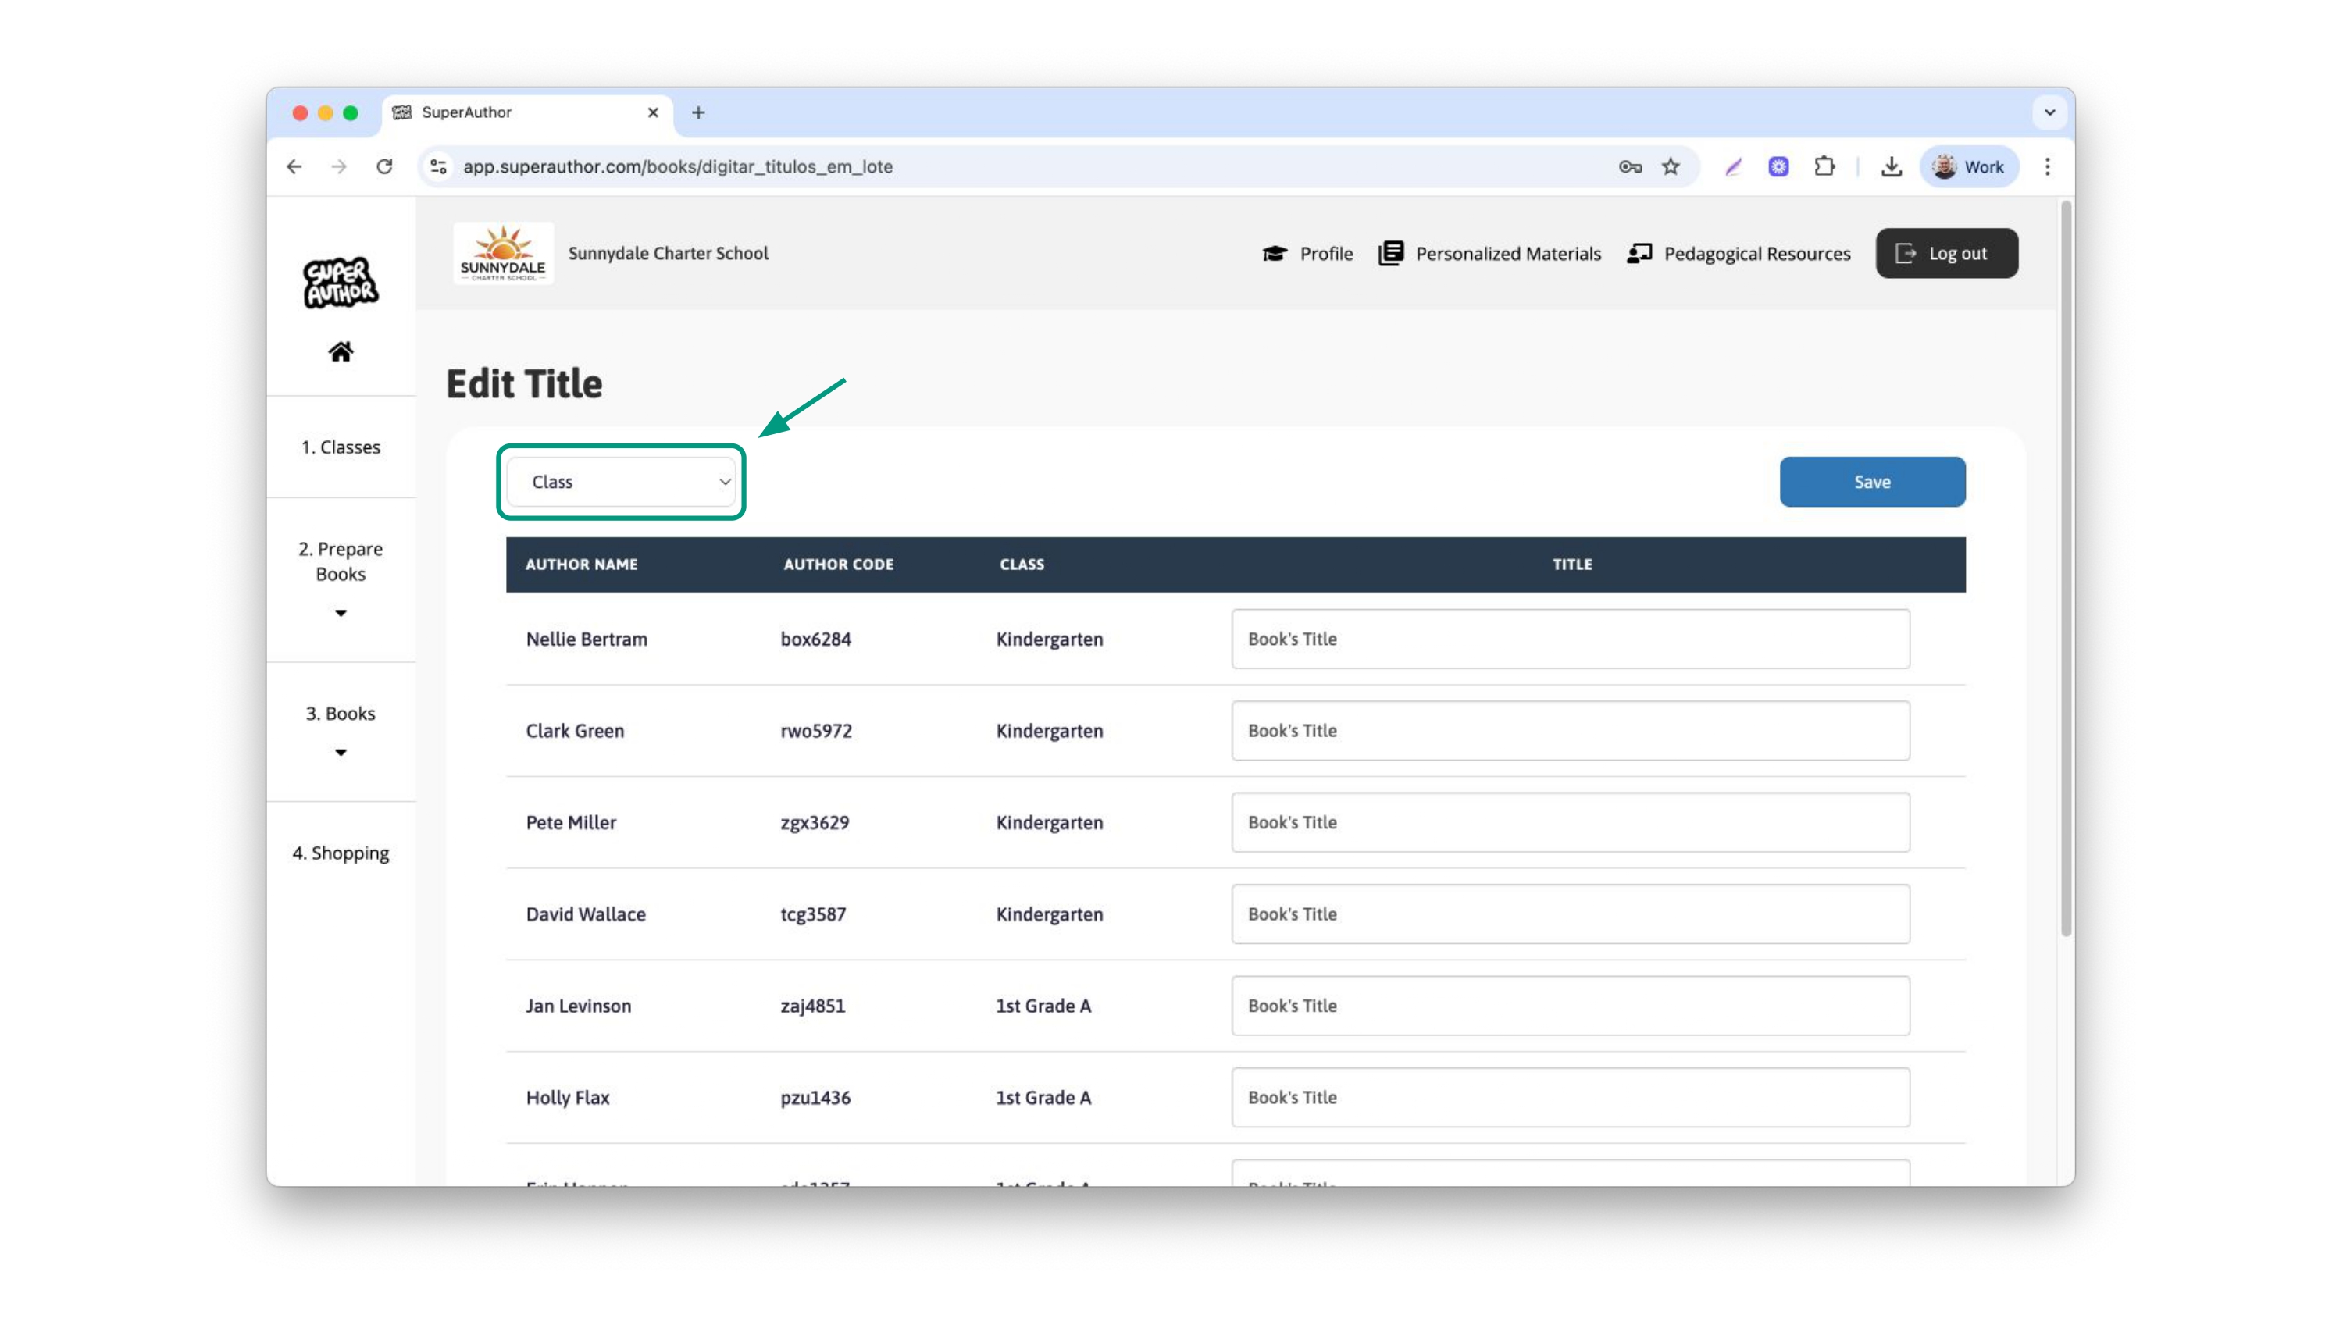Click the TITLE column header

[x=1571, y=565]
